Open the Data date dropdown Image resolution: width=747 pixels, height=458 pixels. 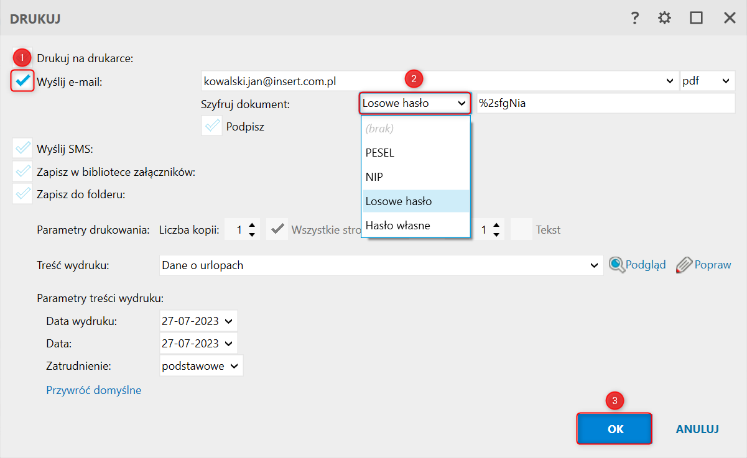[229, 343]
